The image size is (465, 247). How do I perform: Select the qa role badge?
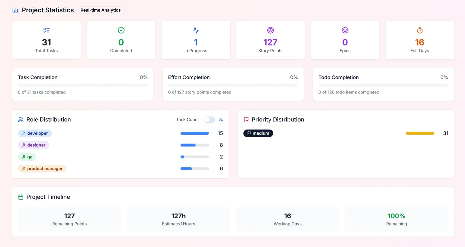(27, 157)
